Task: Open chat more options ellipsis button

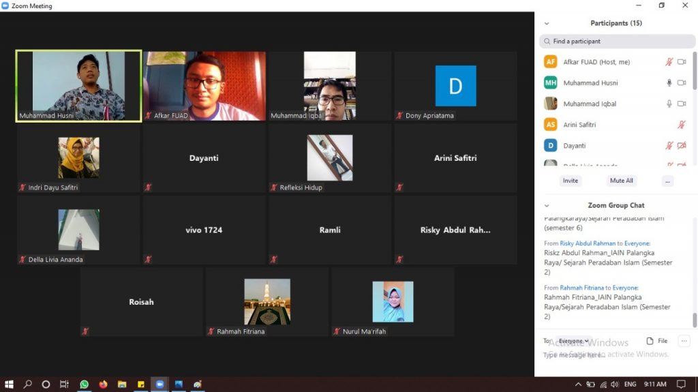Action: click(684, 341)
